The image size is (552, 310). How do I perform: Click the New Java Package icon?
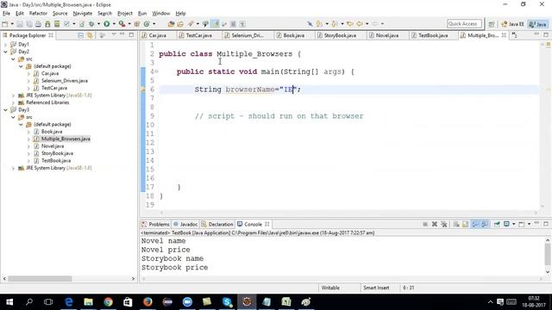(137, 24)
